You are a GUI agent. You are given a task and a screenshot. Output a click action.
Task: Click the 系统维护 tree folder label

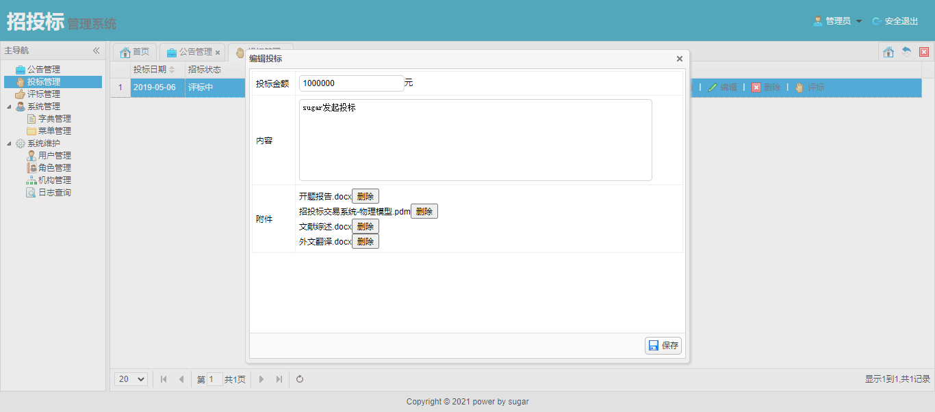tap(43, 143)
